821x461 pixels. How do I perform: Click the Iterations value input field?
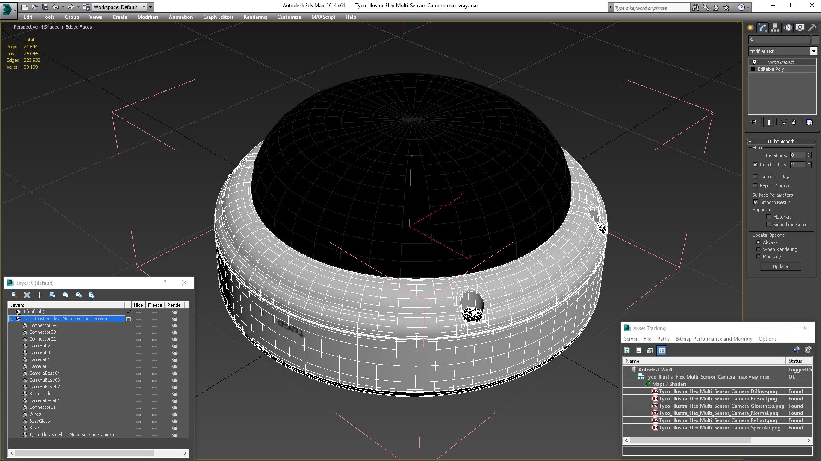click(797, 155)
